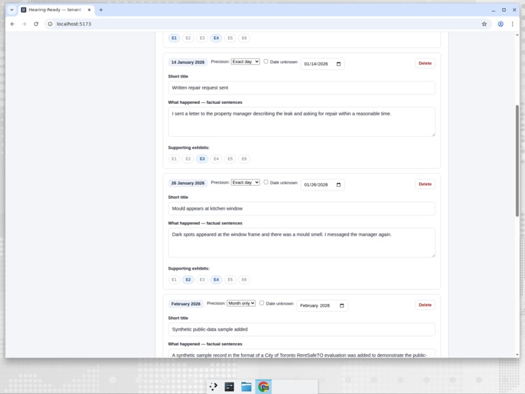Click the February 2026 month field
This screenshot has height=394, width=525.
[x=322, y=305]
